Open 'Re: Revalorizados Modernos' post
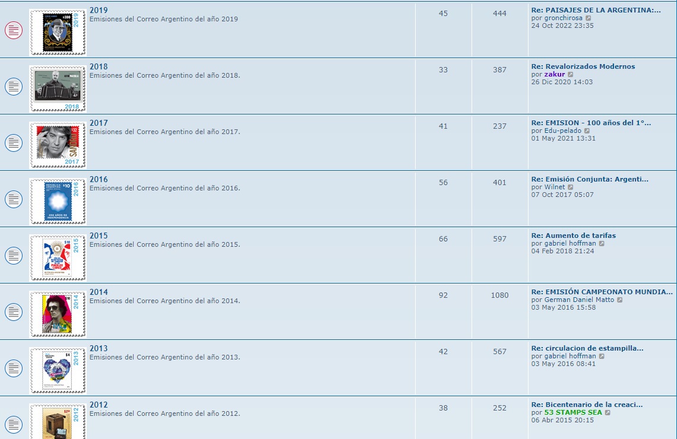The height and width of the screenshot is (439, 677). [583, 66]
